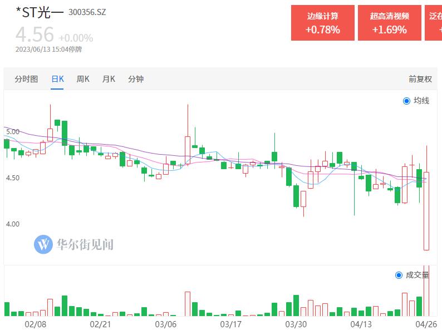442x335 pixels.
Task: Click the 02/08 date axis label
Action: tap(36, 324)
